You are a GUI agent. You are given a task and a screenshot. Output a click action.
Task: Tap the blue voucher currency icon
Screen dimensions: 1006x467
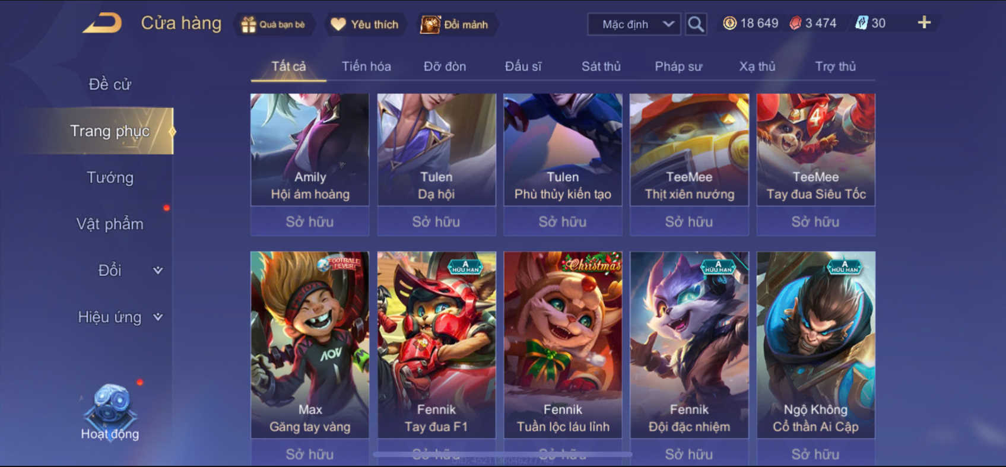click(x=861, y=23)
